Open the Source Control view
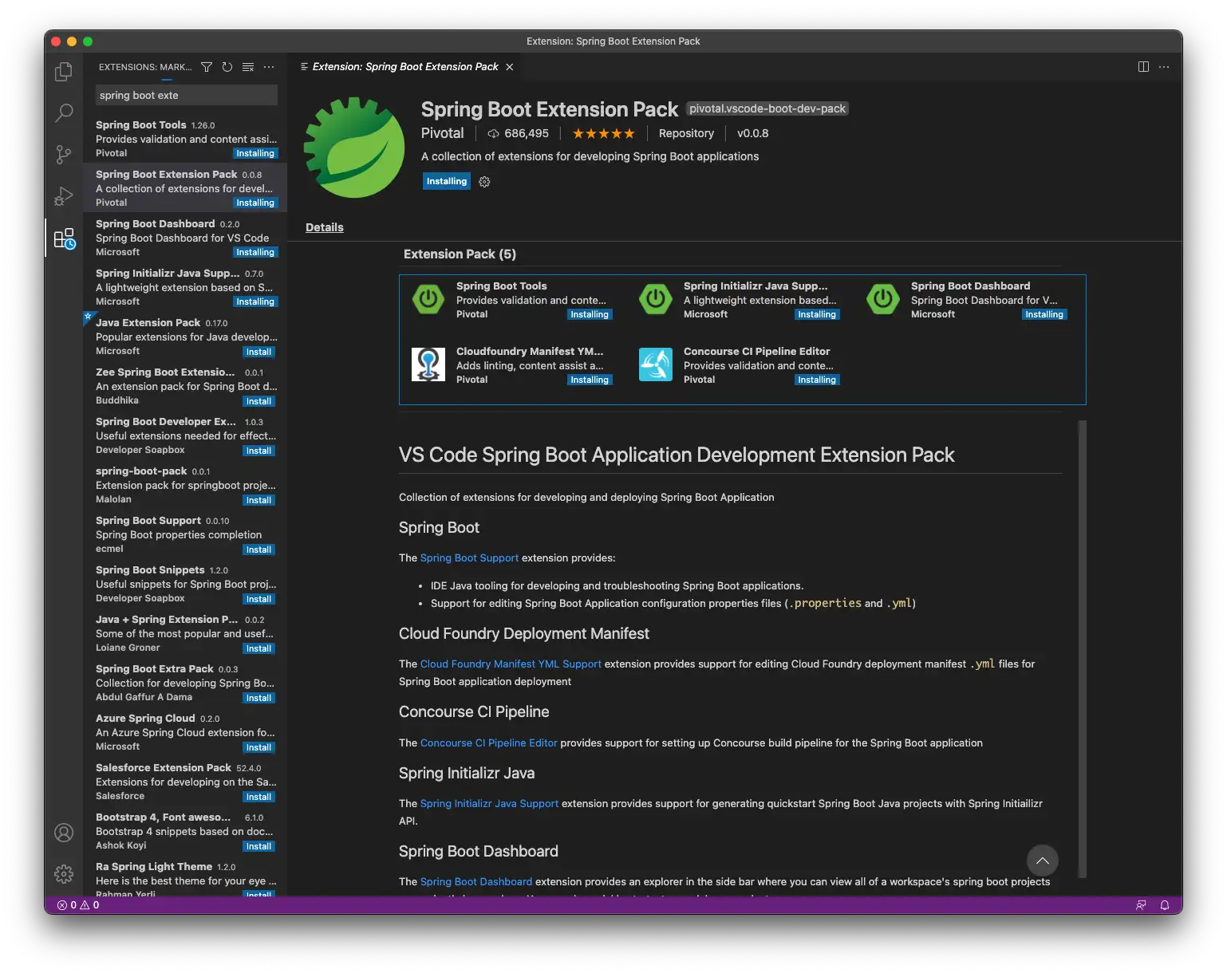The image size is (1227, 973). pos(64,155)
